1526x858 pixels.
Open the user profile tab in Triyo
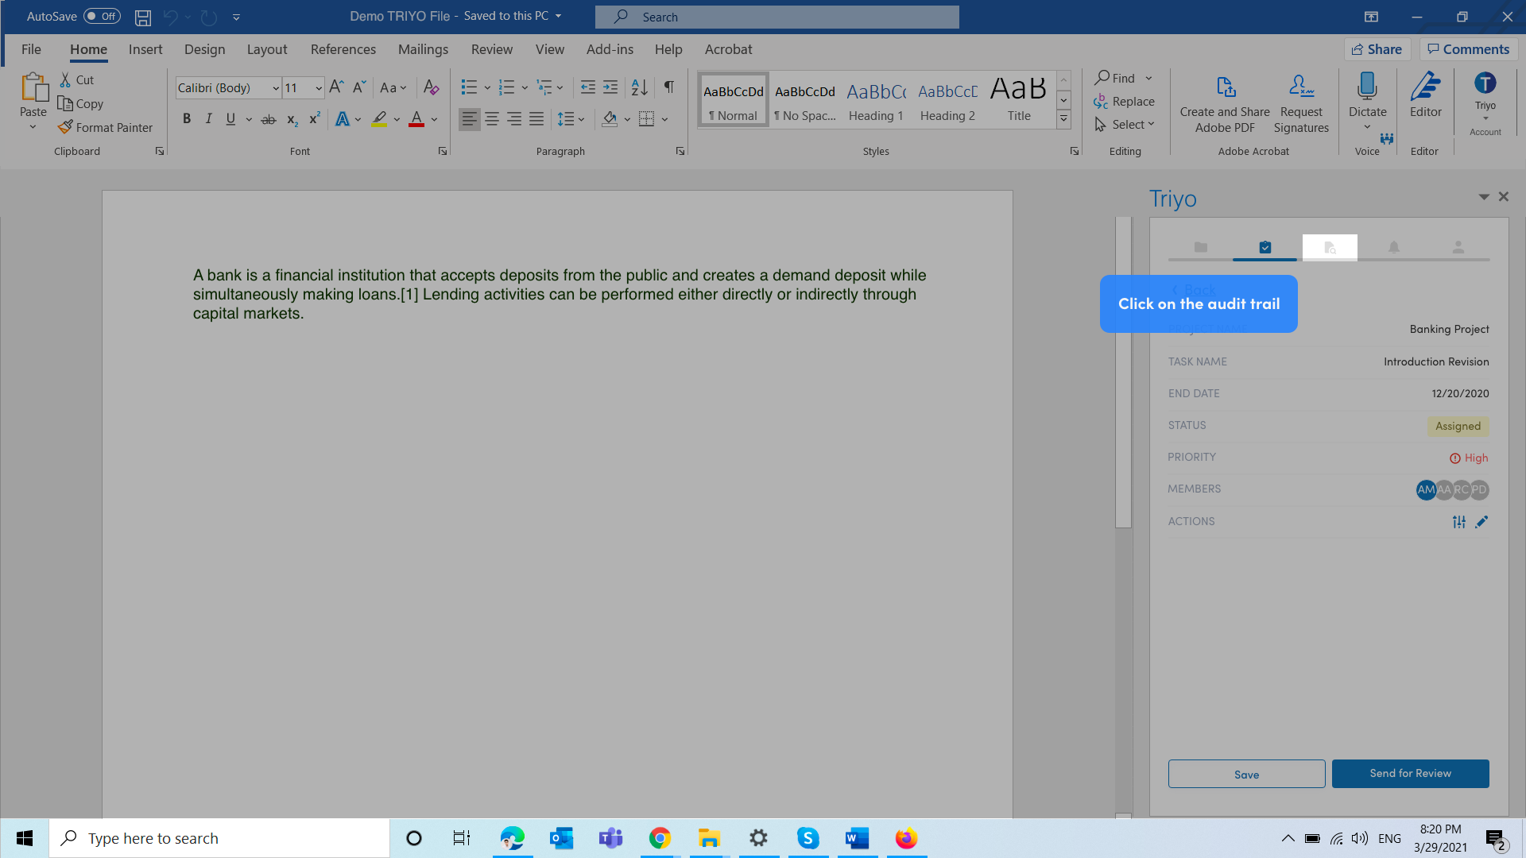point(1458,248)
